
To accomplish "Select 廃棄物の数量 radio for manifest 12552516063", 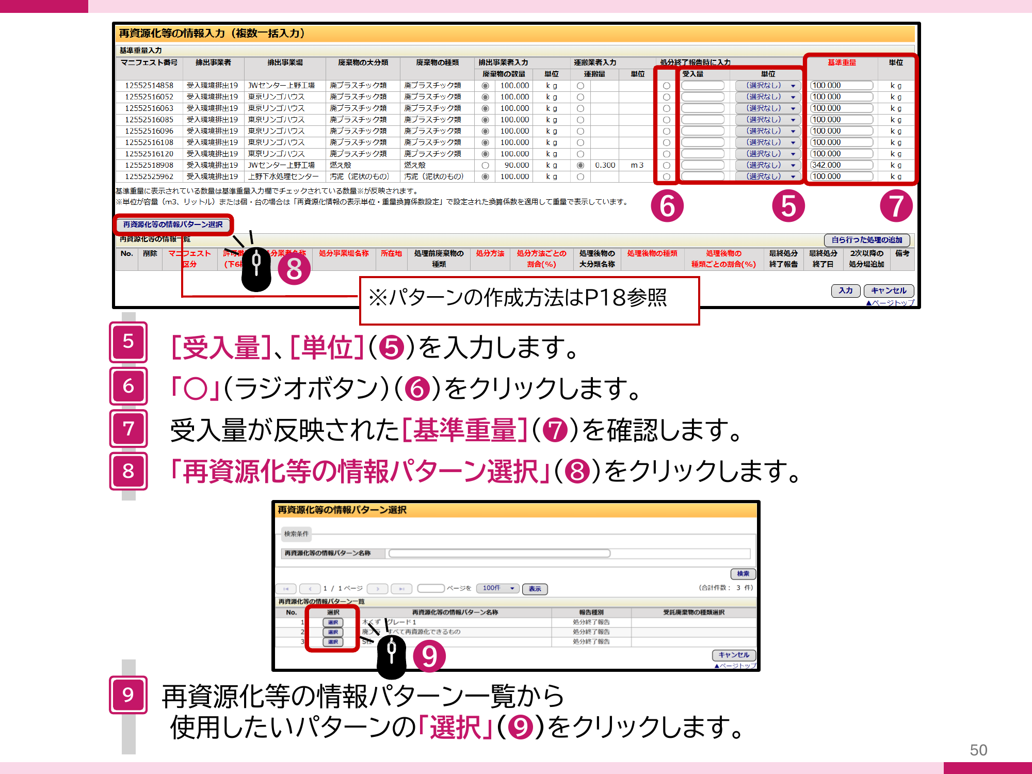I will point(485,108).
